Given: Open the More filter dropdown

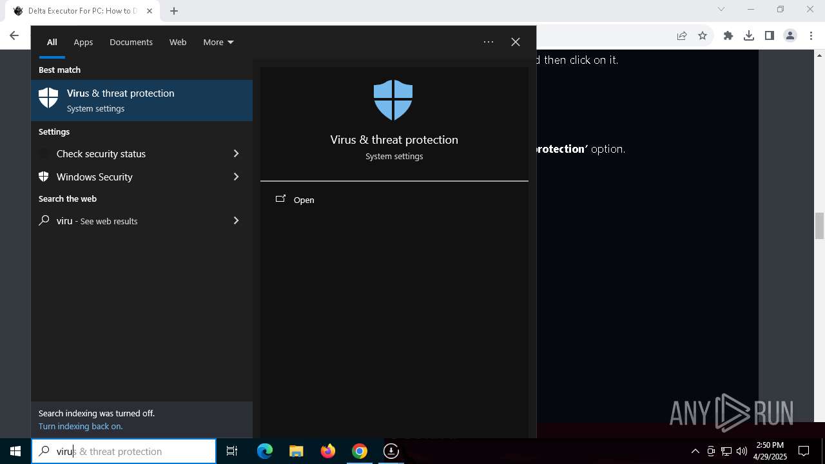Looking at the screenshot, I should pyautogui.click(x=218, y=42).
